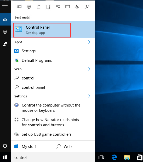Click the USB game controllers icon

point(16,134)
